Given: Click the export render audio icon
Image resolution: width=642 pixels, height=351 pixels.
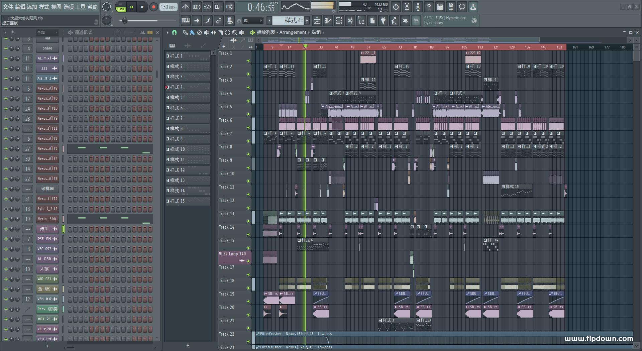Looking at the screenshot, I should click(x=451, y=7).
